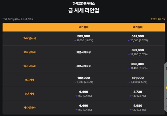Click the 14K금시세 row label
Screen dimensions: 167x116
[29, 66]
